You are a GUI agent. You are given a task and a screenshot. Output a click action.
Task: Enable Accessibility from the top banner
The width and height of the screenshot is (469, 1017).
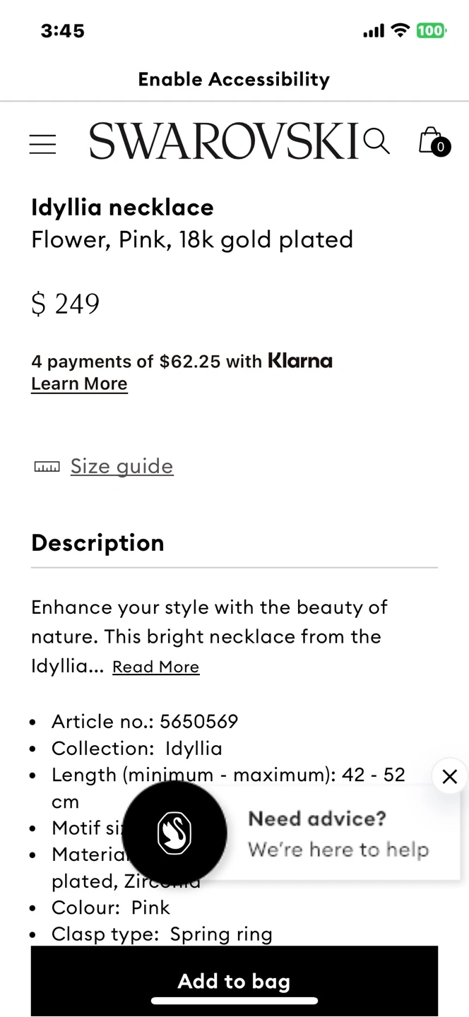[x=234, y=79]
